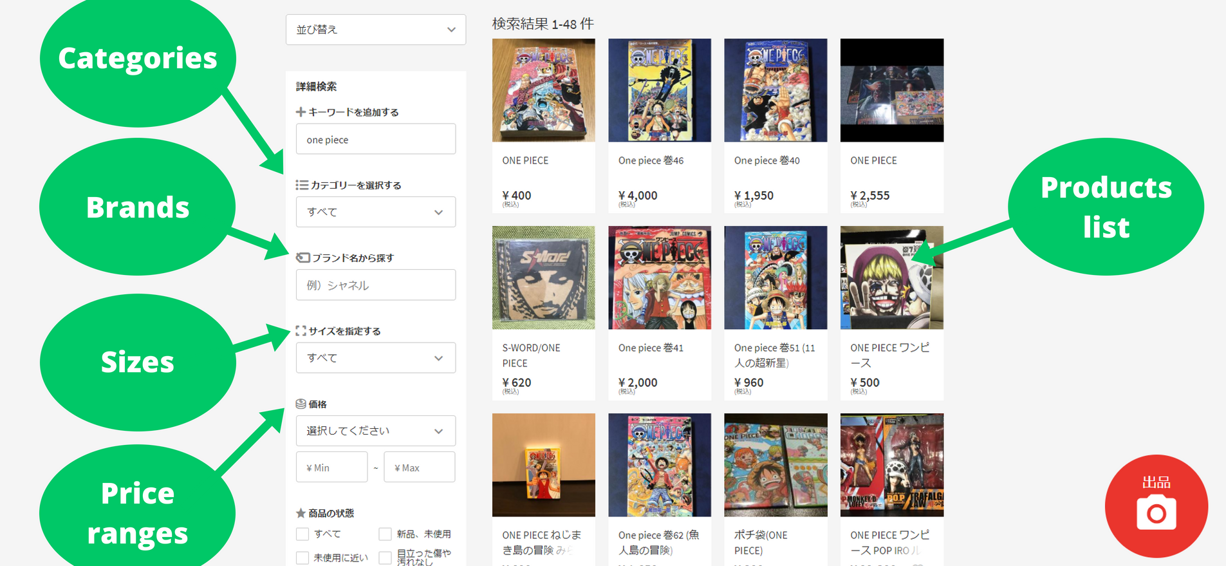The width and height of the screenshot is (1226, 566).
Task: Expand the category すべて dropdown
Action: click(x=376, y=212)
